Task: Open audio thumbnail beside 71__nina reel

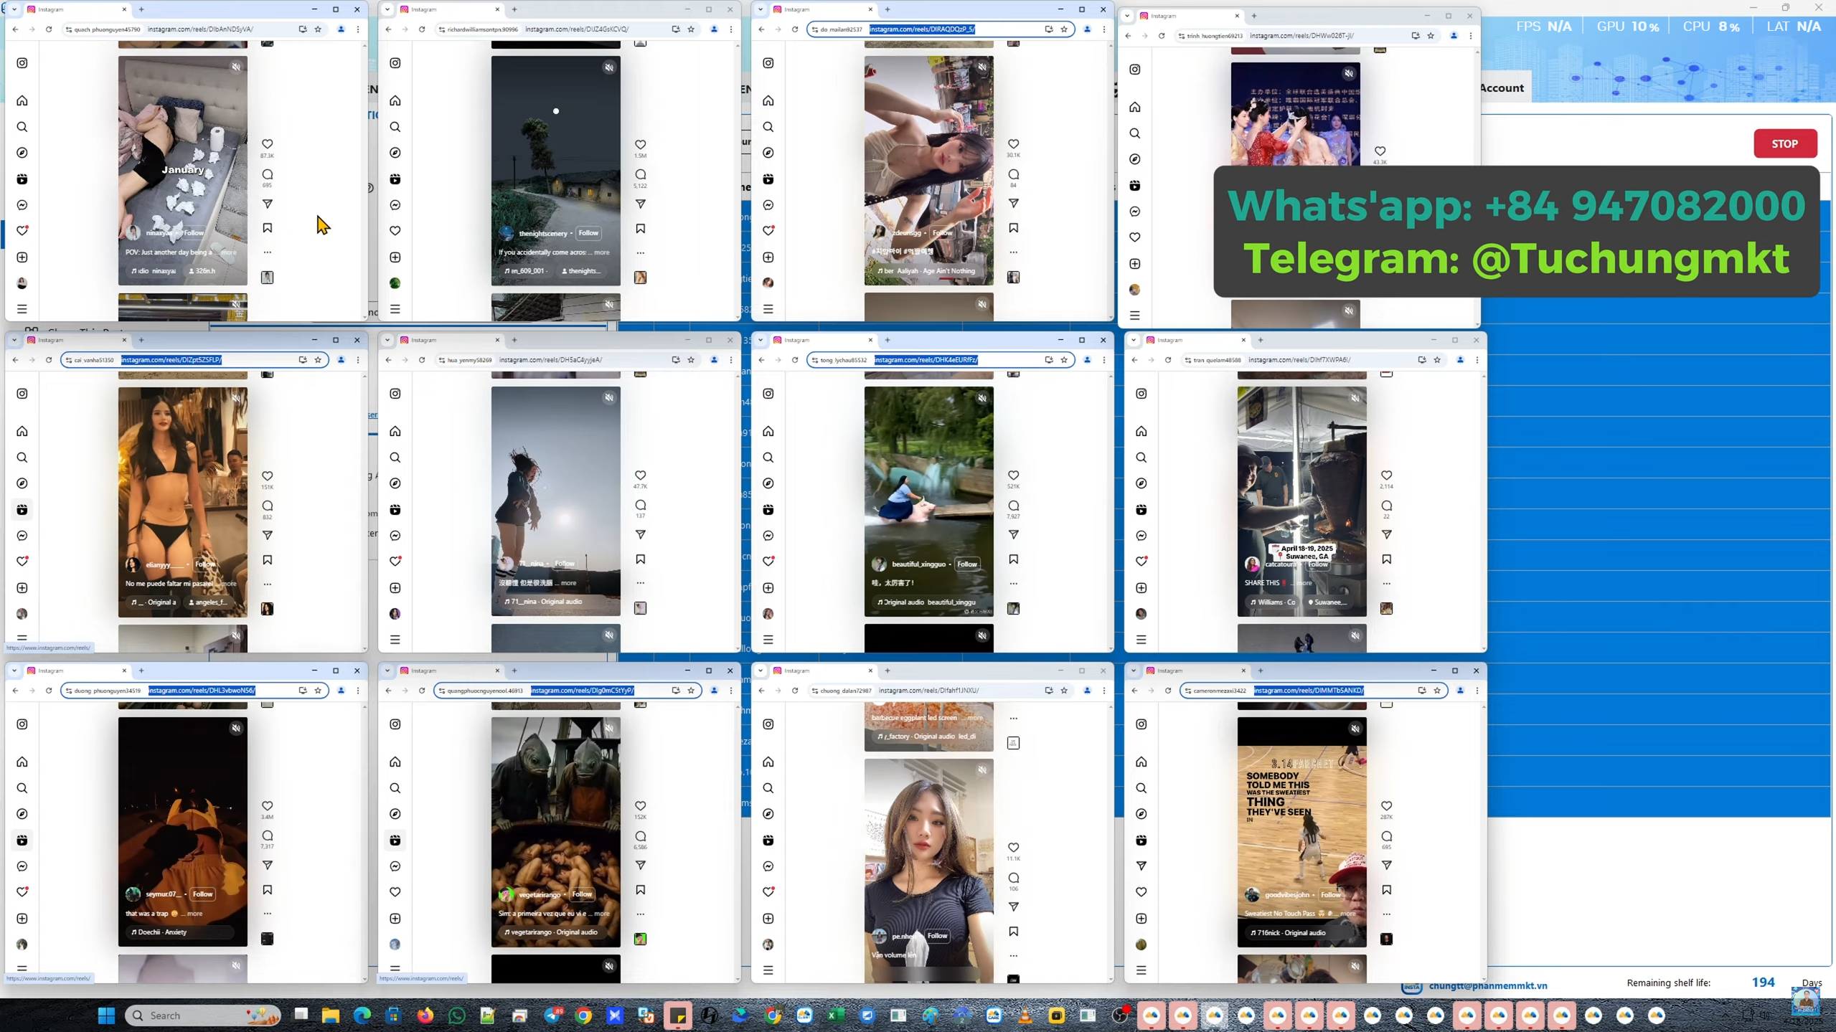Action: point(640,608)
